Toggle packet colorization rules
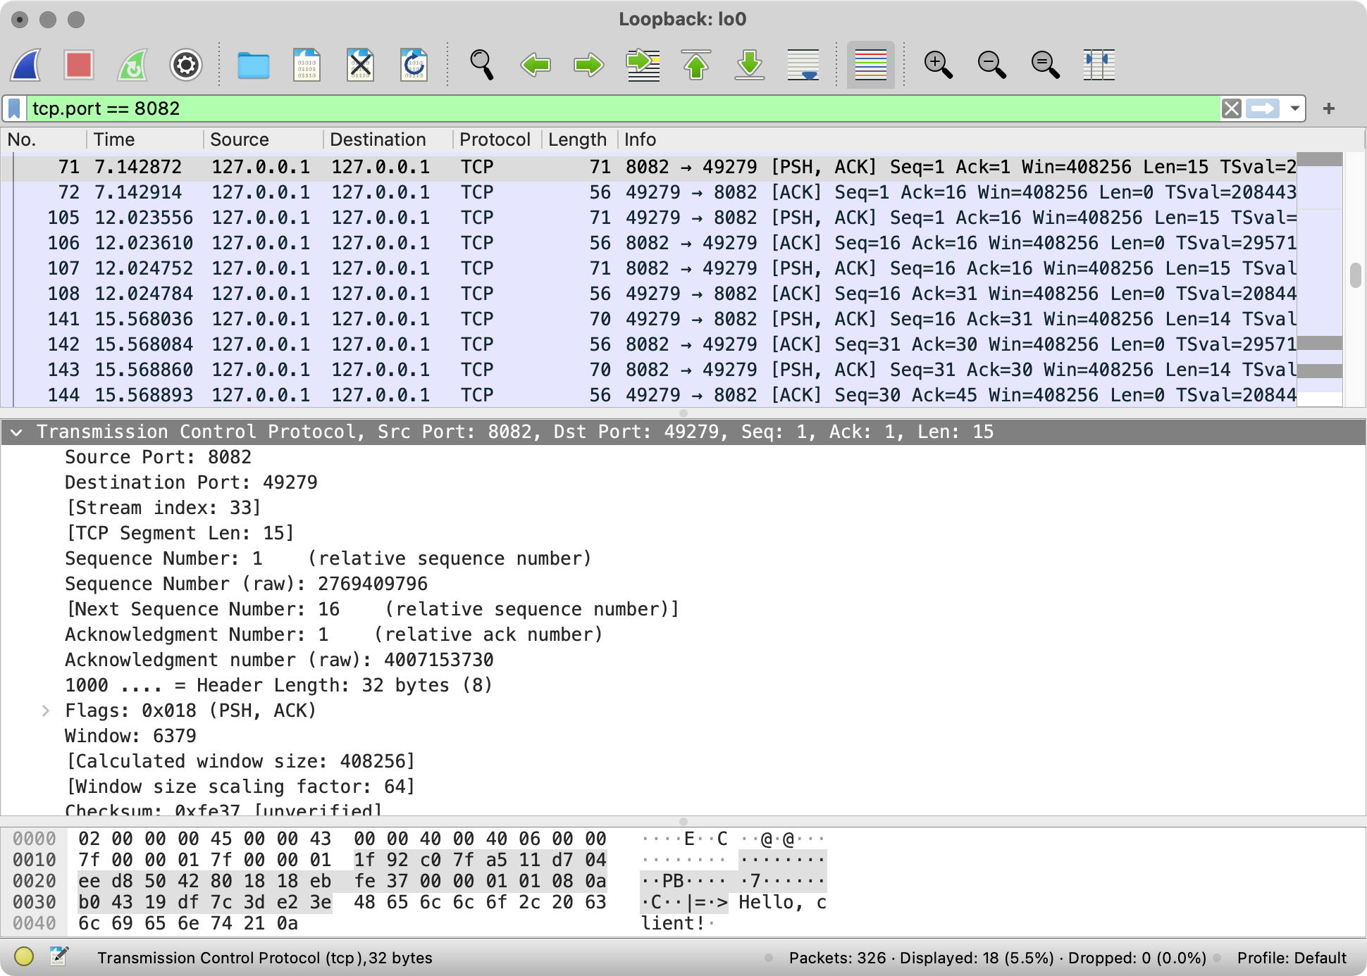 pyautogui.click(x=870, y=65)
